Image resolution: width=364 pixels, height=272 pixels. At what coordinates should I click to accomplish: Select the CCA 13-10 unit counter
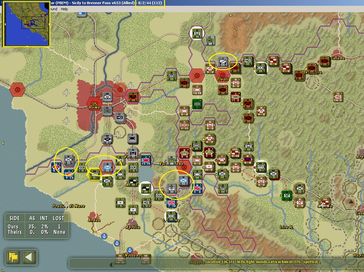[x=159, y=196]
